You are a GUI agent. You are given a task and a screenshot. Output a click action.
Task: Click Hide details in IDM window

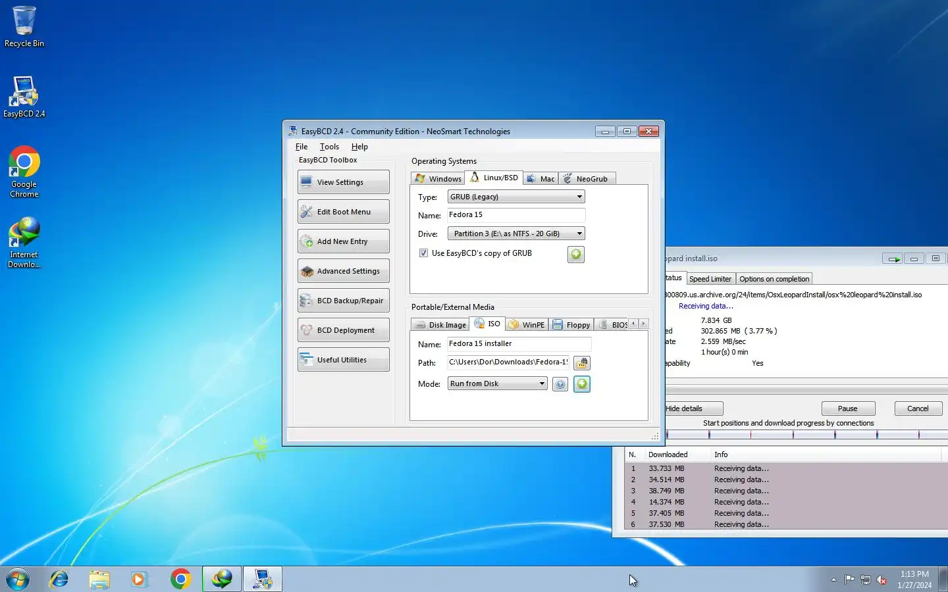point(694,408)
